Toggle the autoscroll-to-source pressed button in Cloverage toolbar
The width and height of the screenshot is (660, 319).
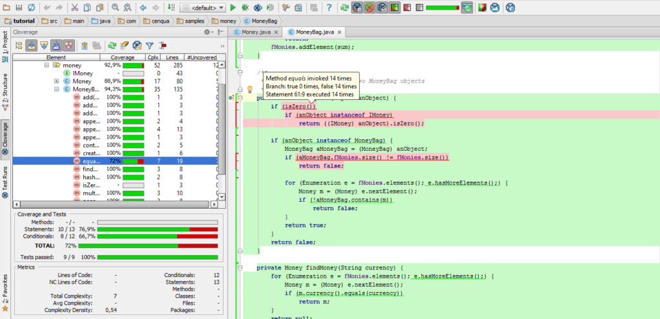(31, 45)
